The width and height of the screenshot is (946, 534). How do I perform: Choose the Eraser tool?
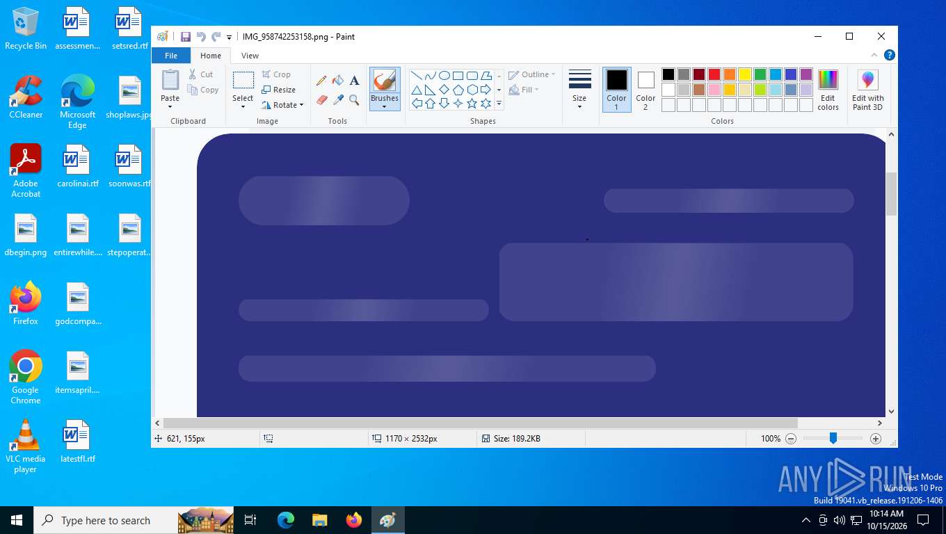click(x=321, y=100)
